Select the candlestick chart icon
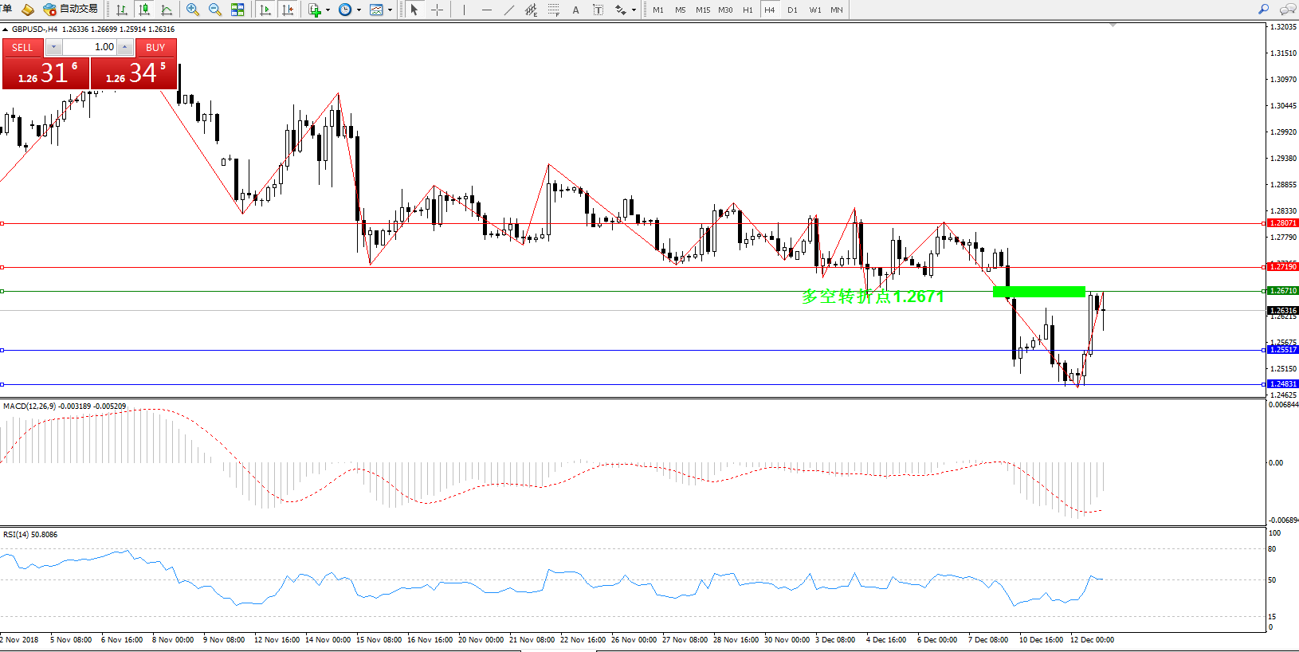 click(x=144, y=10)
